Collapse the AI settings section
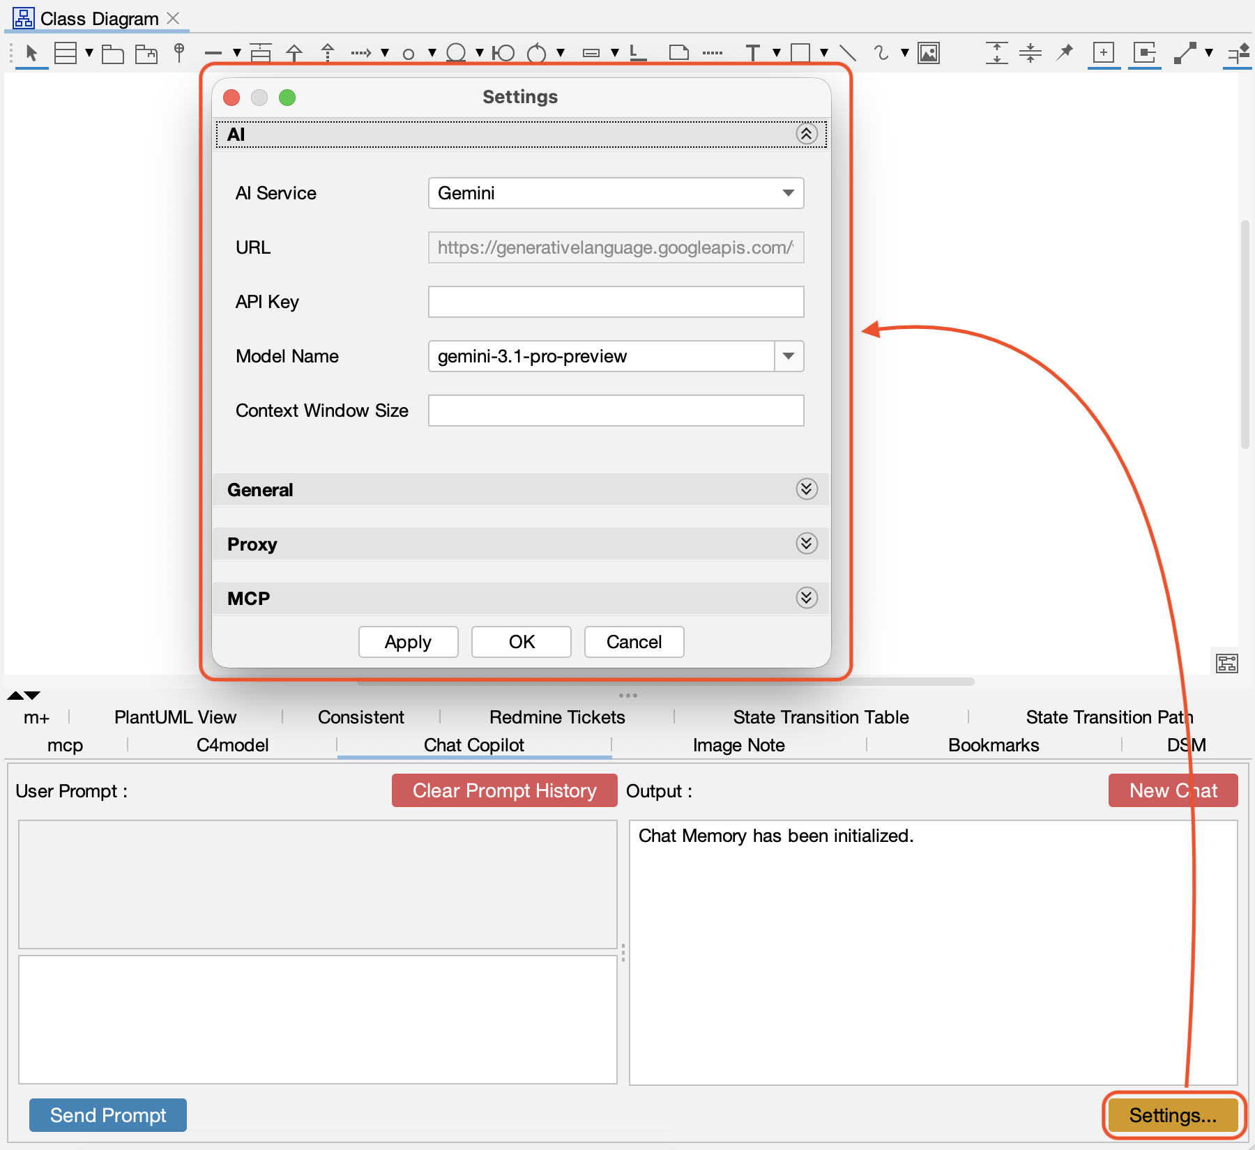The height and width of the screenshot is (1150, 1255). coord(807,134)
